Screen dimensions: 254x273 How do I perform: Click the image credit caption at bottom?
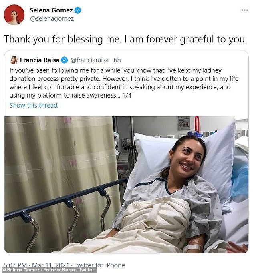(49, 270)
